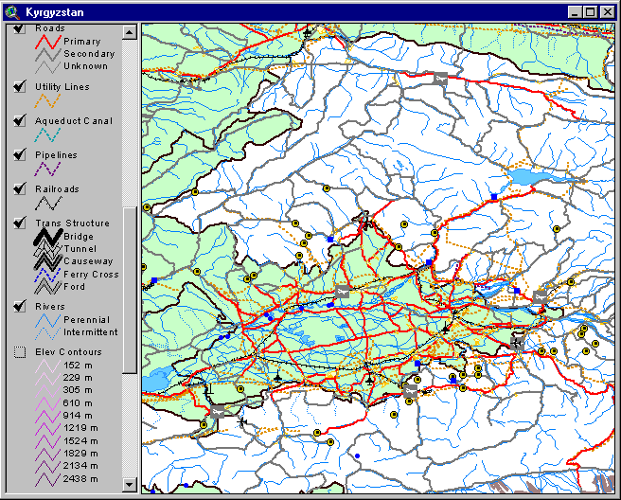
Task: Click the Intermittent rivers dotted symbol
Action: click(x=47, y=332)
